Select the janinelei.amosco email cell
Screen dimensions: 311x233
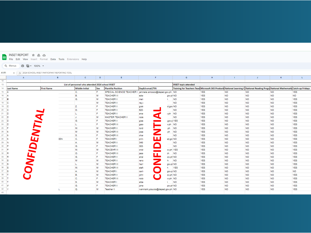tap(155, 92)
